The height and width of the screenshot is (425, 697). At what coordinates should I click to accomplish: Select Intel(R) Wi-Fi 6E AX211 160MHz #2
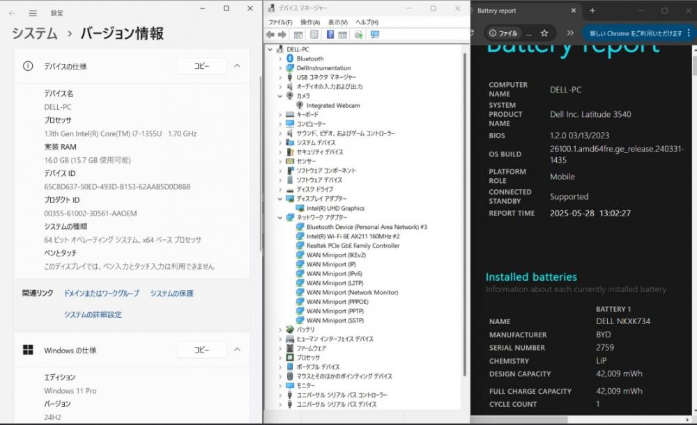(x=353, y=236)
